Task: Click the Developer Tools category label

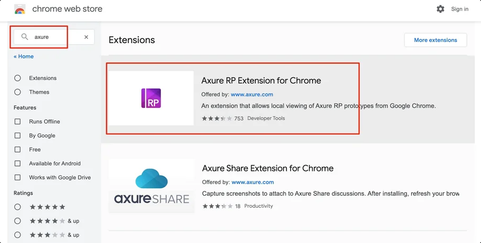Action: point(266,118)
